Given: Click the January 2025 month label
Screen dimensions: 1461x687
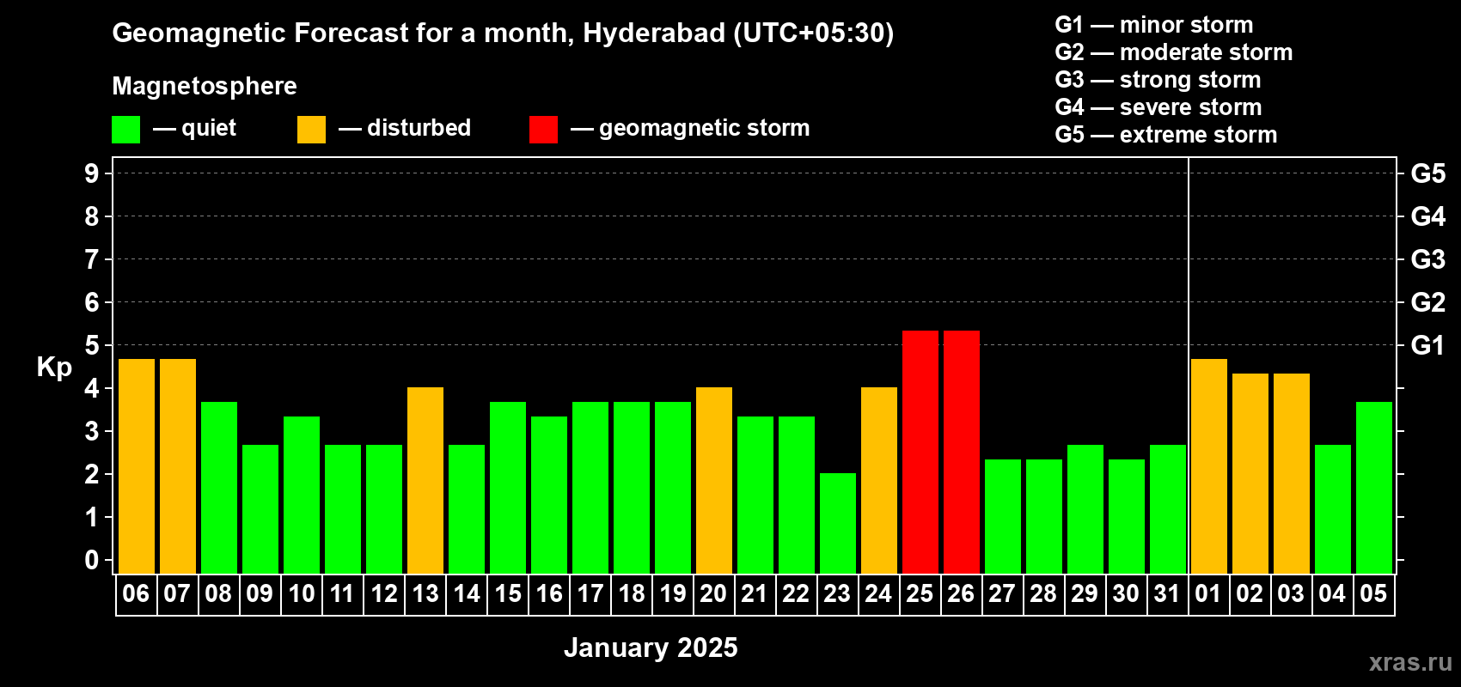Looking at the screenshot, I should (x=651, y=647).
